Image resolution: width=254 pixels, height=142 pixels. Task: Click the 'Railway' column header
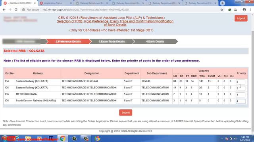(38, 73)
